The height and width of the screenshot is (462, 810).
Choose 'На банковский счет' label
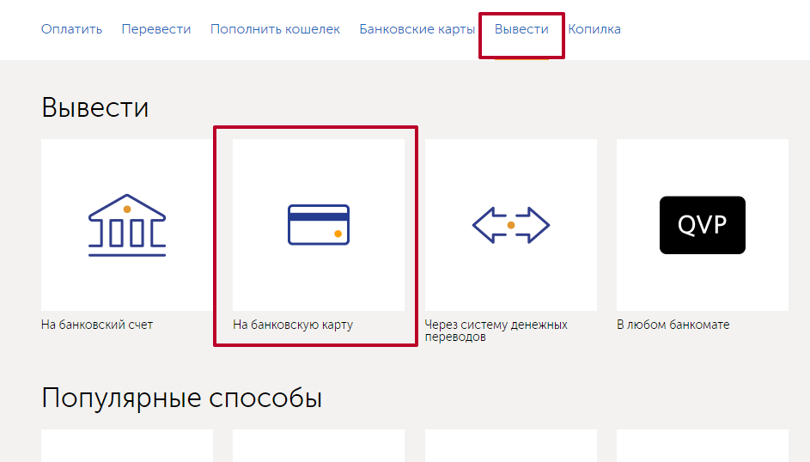[x=97, y=325]
